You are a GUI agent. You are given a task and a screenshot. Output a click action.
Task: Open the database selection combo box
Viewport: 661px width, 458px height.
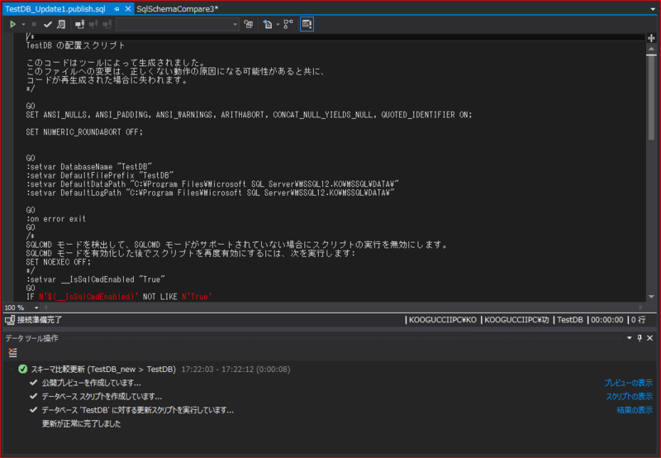click(178, 25)
